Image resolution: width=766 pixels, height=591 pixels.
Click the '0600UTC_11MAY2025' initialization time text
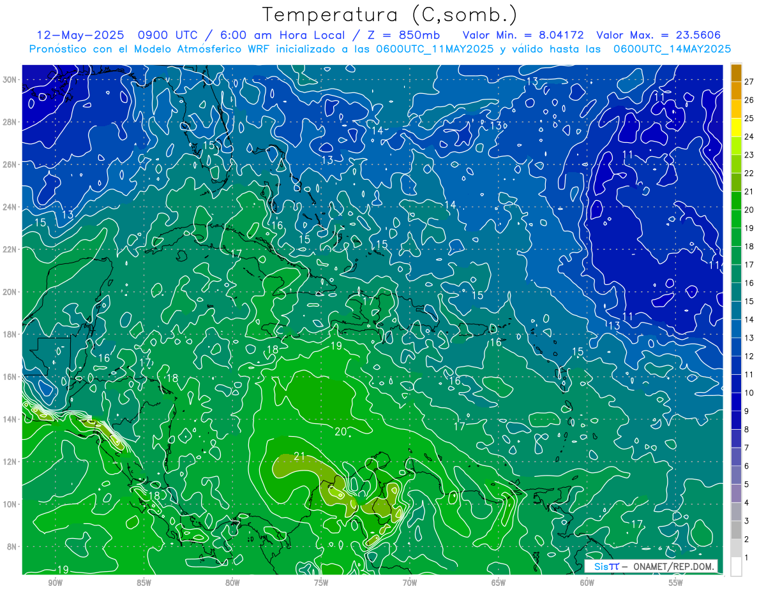tap(435, 48)
